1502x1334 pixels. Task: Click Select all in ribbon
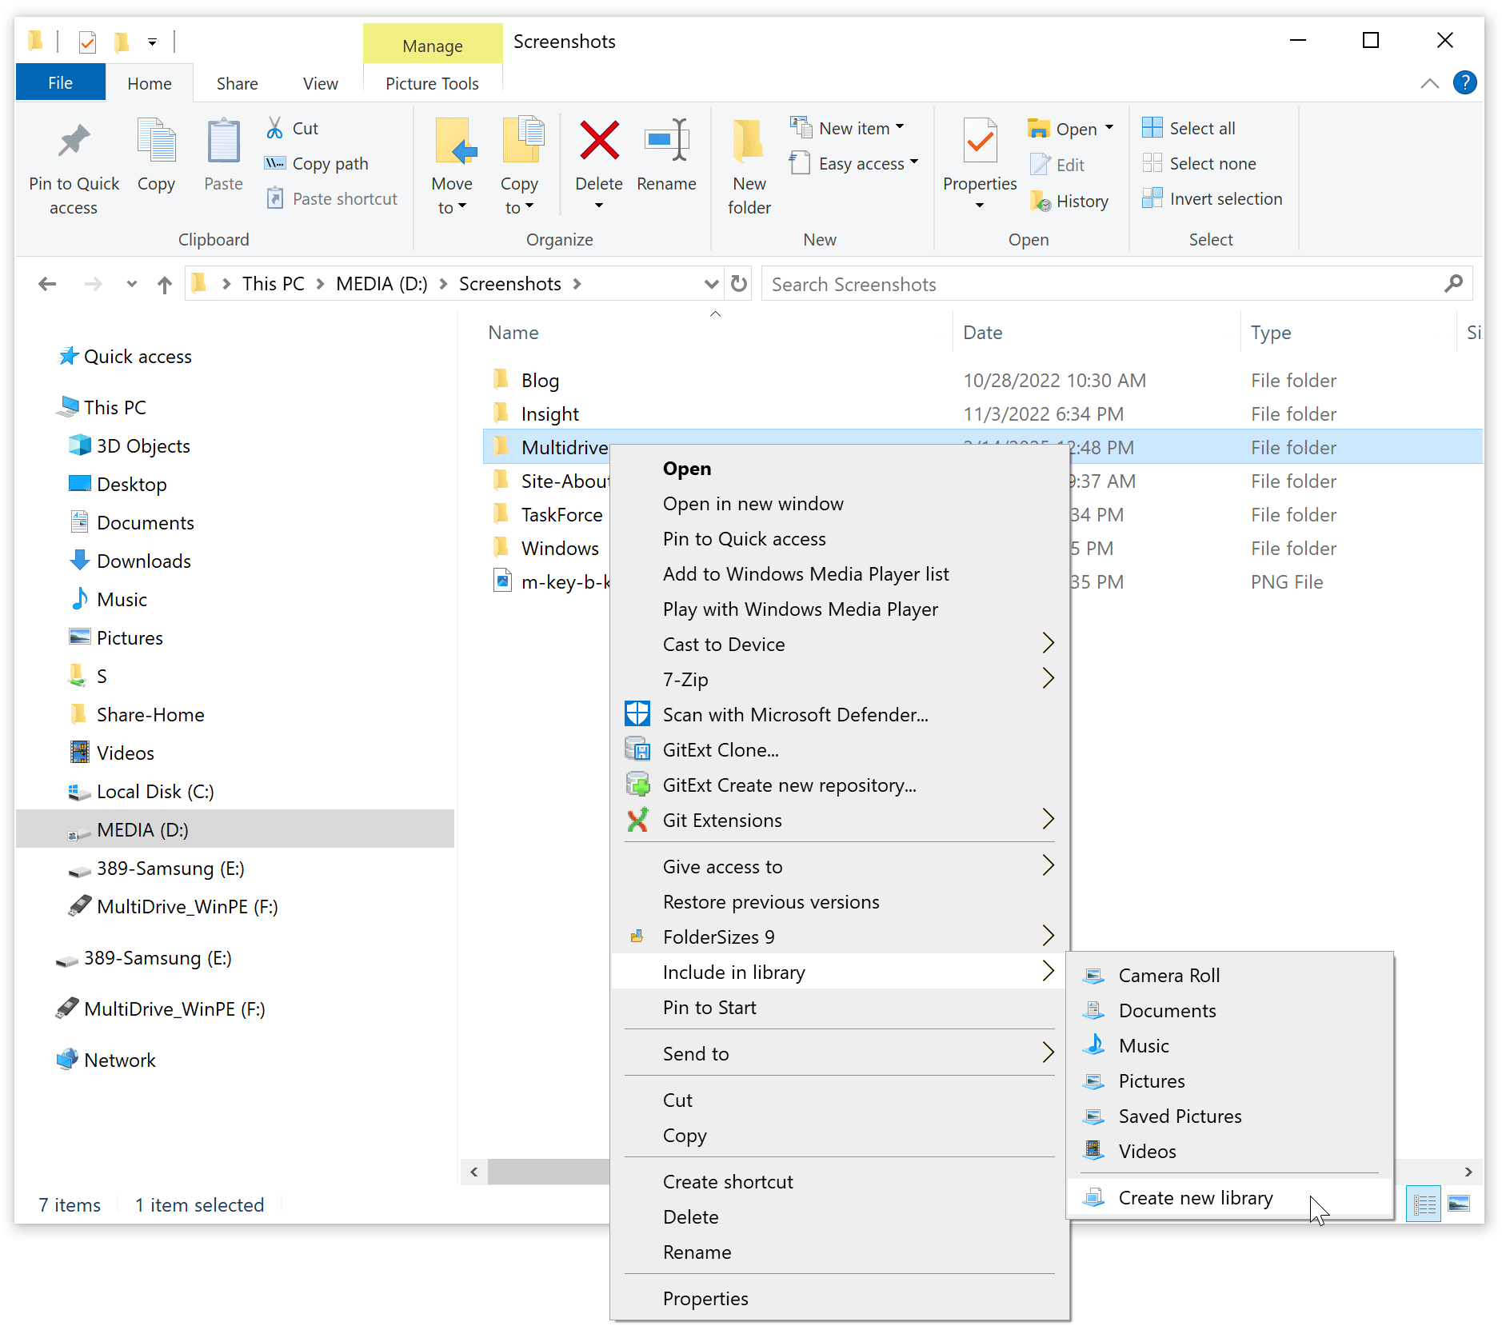1189,128
